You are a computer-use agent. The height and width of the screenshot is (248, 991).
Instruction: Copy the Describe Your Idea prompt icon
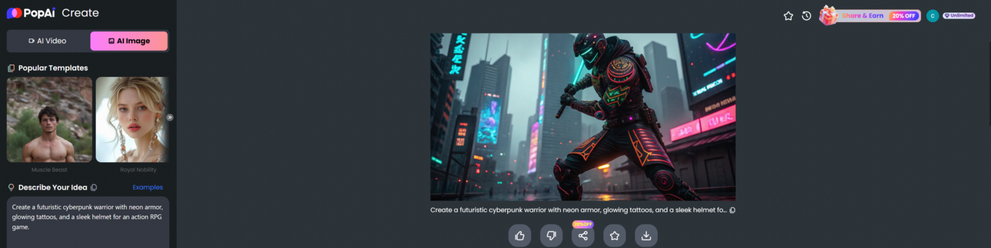tap(94, 188)
